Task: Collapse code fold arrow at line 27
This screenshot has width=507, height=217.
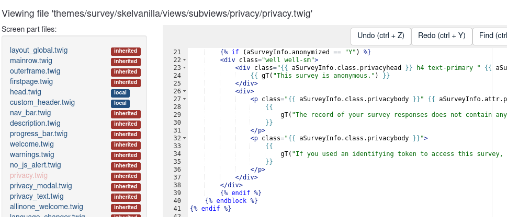Action: 185,99
